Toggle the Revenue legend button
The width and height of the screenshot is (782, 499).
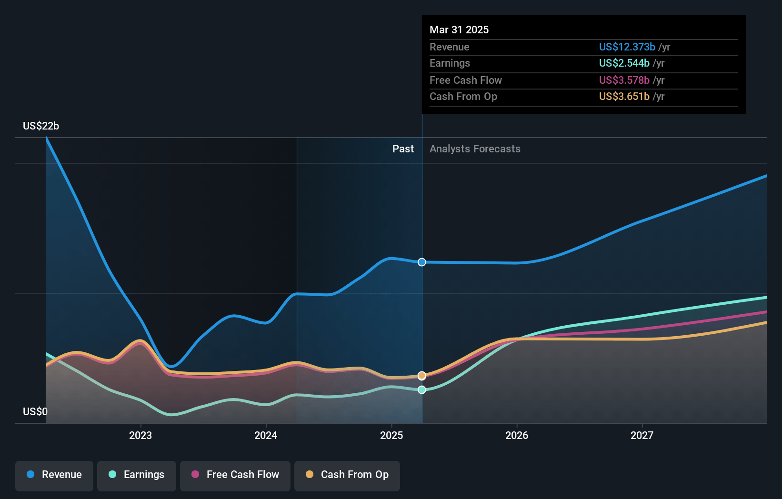tap(54, 476)
